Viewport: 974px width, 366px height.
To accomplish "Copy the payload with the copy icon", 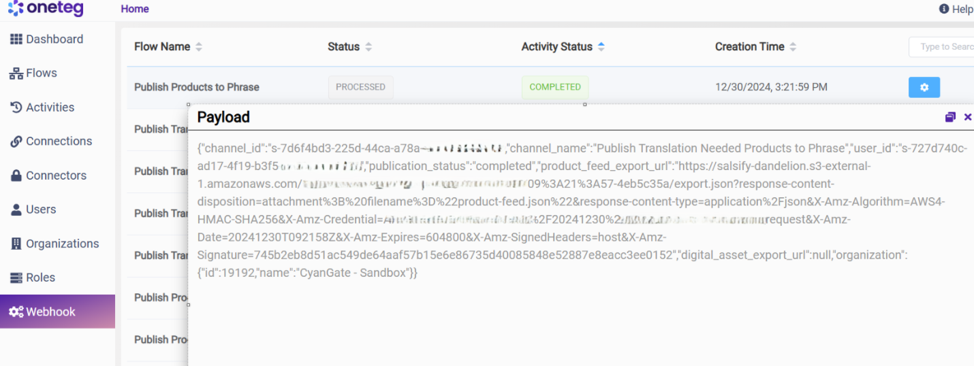I will [950, 117].
